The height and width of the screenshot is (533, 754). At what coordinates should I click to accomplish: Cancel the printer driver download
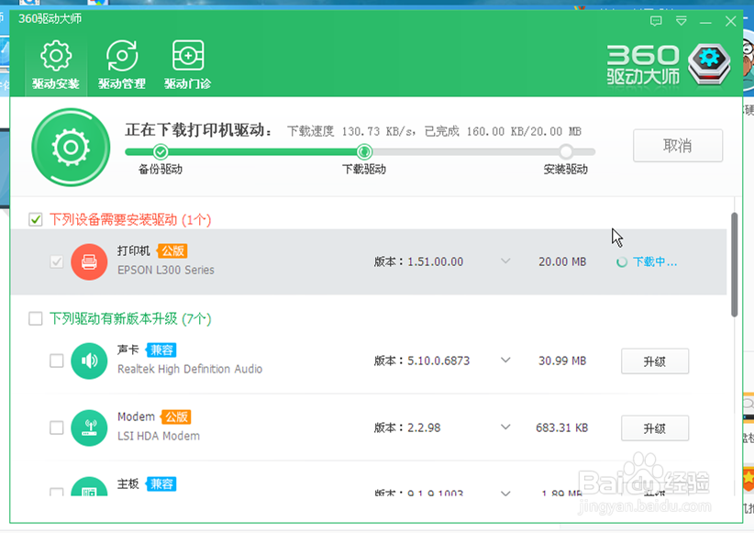click(678, 145)
